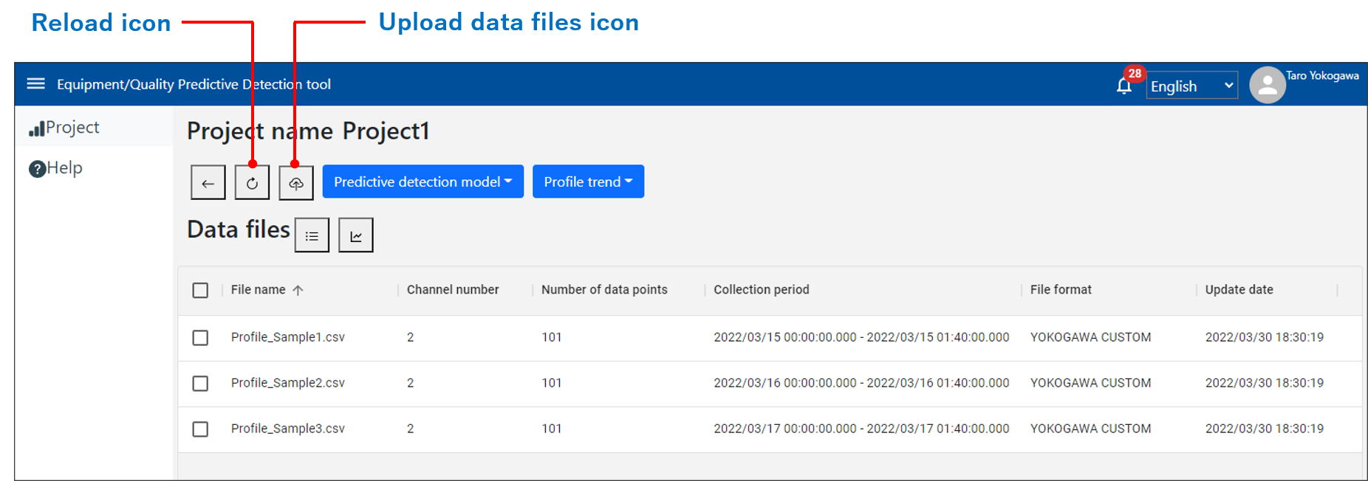Click collection period 2022/03/17 cell
The height and width of the screenshot is (481, 1368).
[861, 429]
